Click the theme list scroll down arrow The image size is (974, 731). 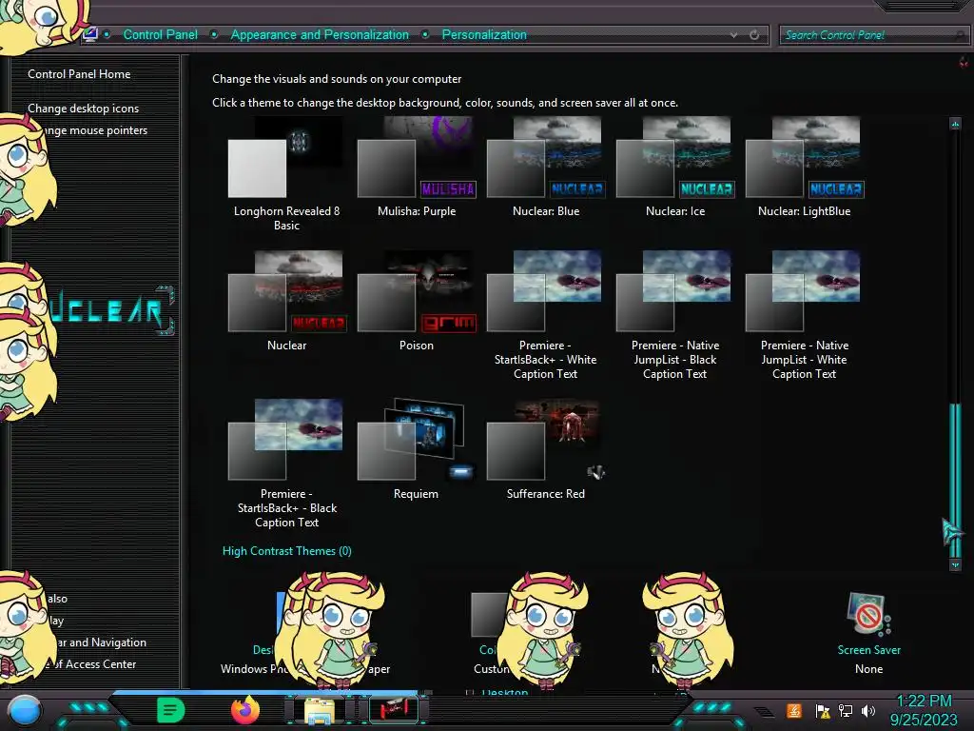(x=955, y=564)
